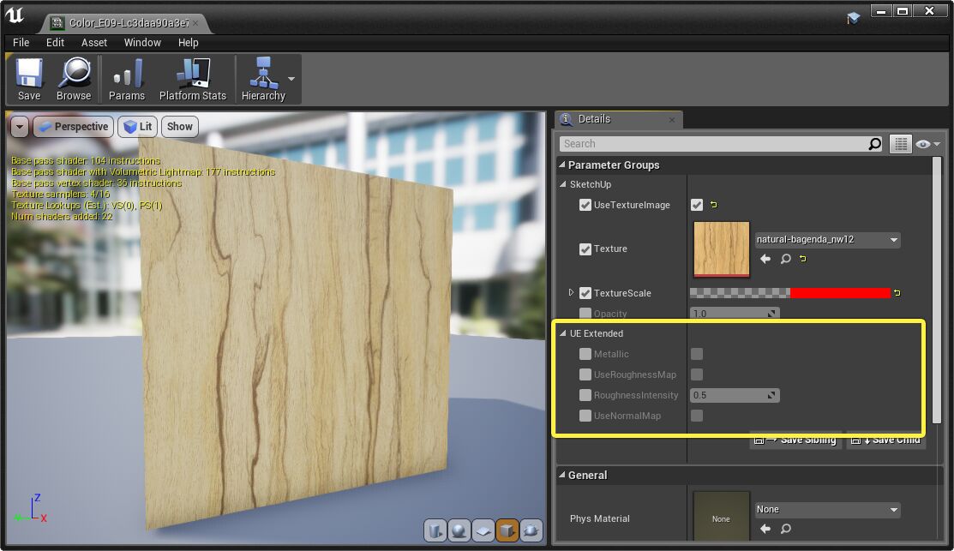Image resolution: width=954 pixels, height=551 pixels.
Task: Save the material instance
Action: pyautogui.click(x=28, y=79)
